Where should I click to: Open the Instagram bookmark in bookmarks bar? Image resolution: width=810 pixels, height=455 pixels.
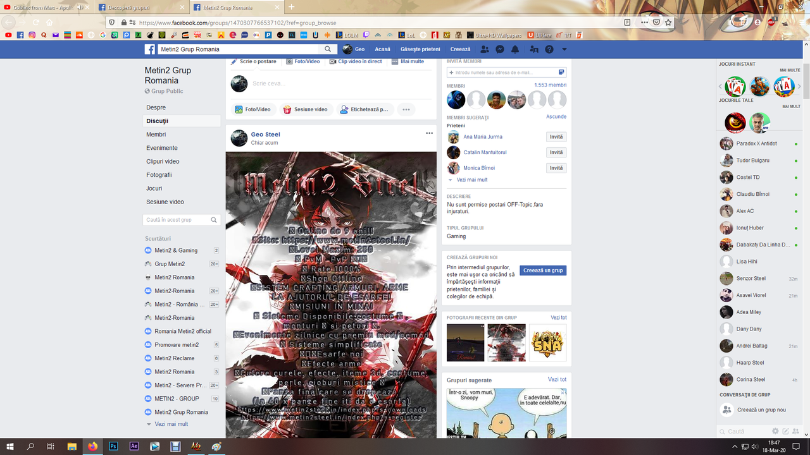point(32,35)
